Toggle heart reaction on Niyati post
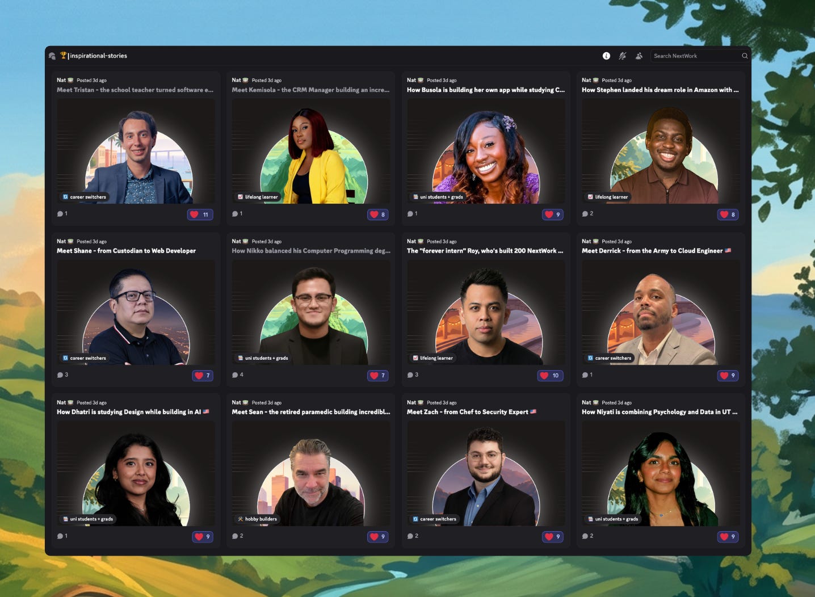This screenshot has width=815, height=597. click(x=728, y=537)
